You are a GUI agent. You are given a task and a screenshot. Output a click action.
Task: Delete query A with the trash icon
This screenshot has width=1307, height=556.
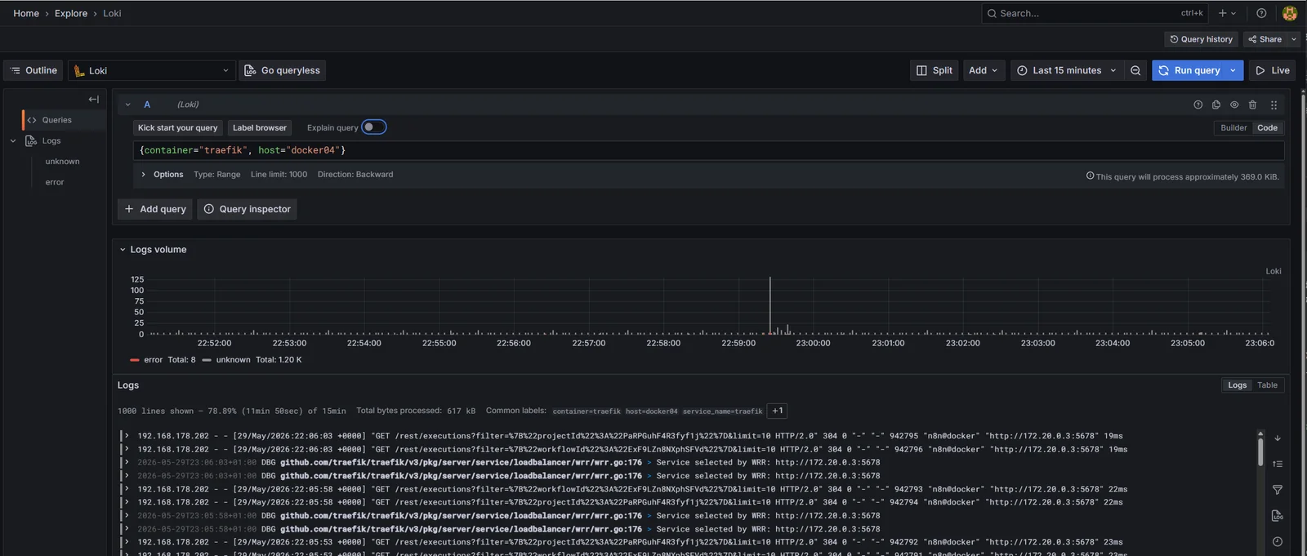coord(1252,105)
